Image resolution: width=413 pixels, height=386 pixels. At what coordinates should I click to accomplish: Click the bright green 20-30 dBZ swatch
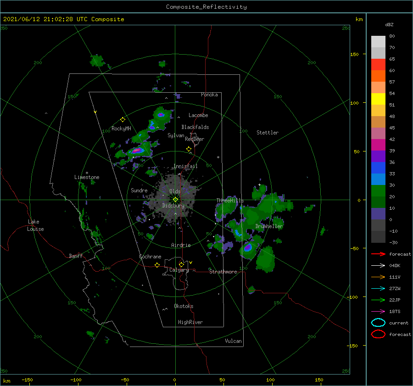pos(378,191)
